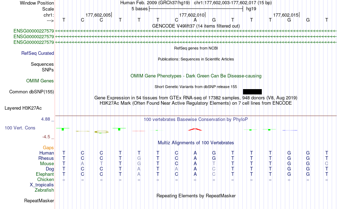Screen dimensions: 337x209
Task: Click the hg19 label beside the scale bar
Action: coord(251,9)
